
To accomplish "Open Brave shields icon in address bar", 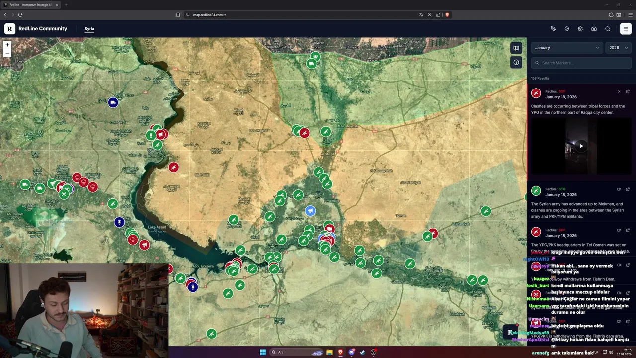I will click(x=447, y=15).
